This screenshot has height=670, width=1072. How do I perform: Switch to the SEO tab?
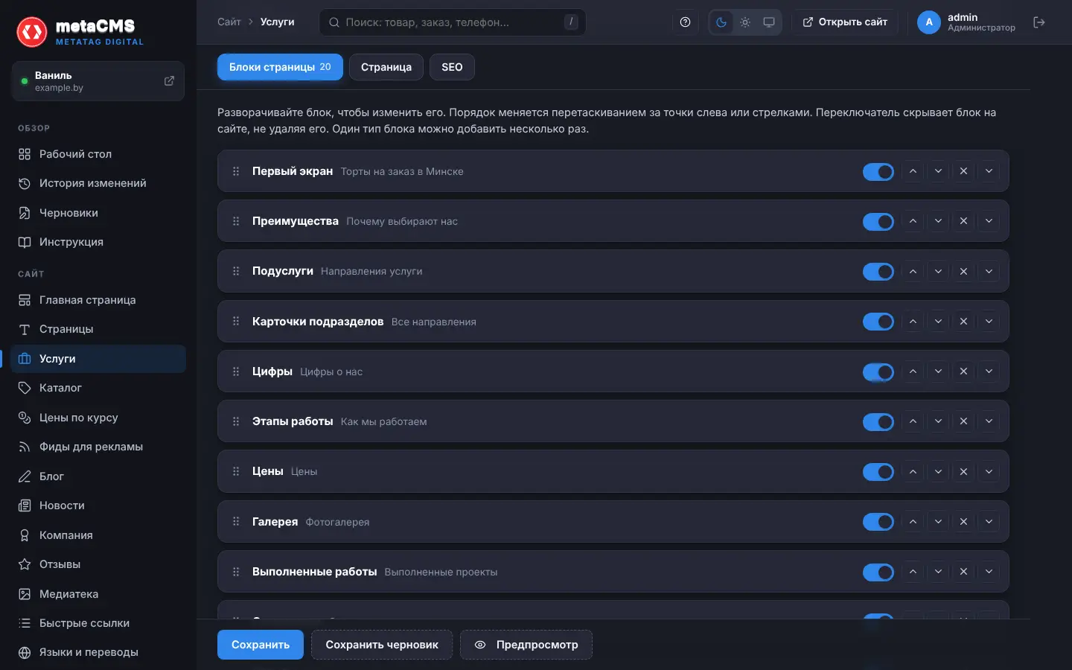(452, 67)
